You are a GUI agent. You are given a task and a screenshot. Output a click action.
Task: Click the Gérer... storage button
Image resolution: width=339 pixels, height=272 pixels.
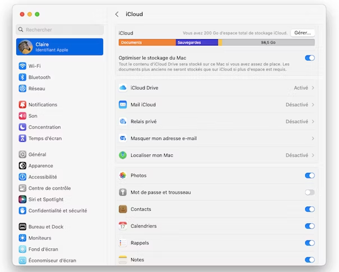(x=303, y=33)
